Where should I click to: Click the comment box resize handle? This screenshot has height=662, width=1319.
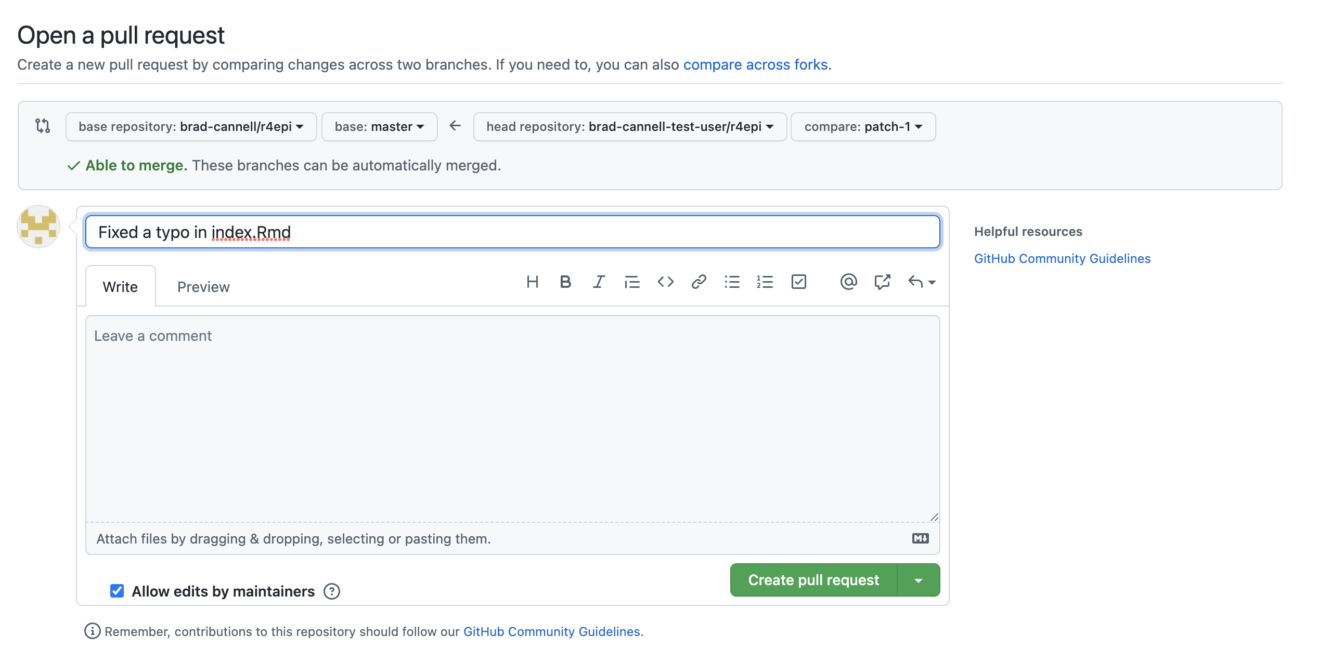(x=934, y=517)
